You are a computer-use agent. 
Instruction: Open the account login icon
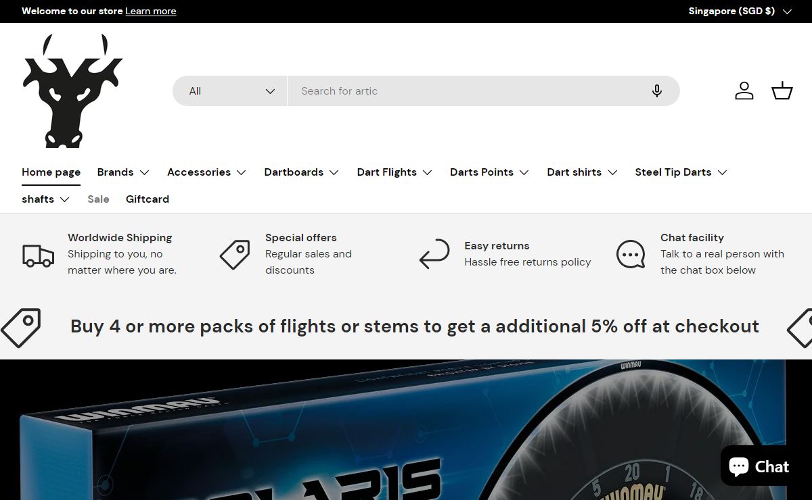[x=744, y=91]
